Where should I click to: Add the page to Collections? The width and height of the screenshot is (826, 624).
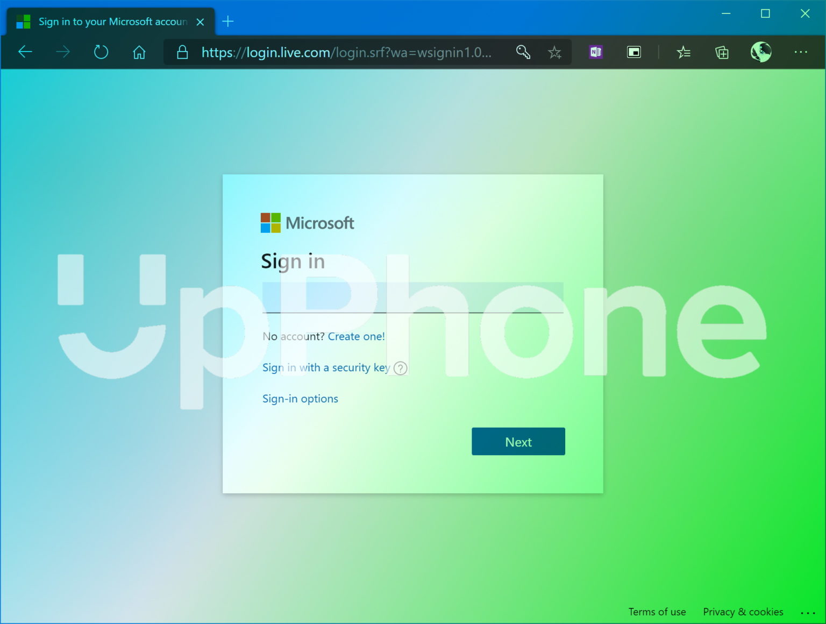click(x=722, y=52)
